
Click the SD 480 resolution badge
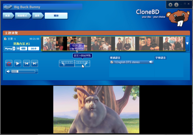pyautogui.click(x=22, y=49)
